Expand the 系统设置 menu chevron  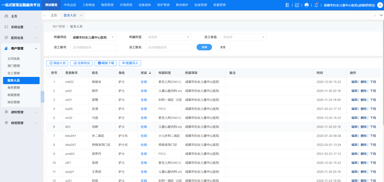pyautogui.click(x=36, y=27)
